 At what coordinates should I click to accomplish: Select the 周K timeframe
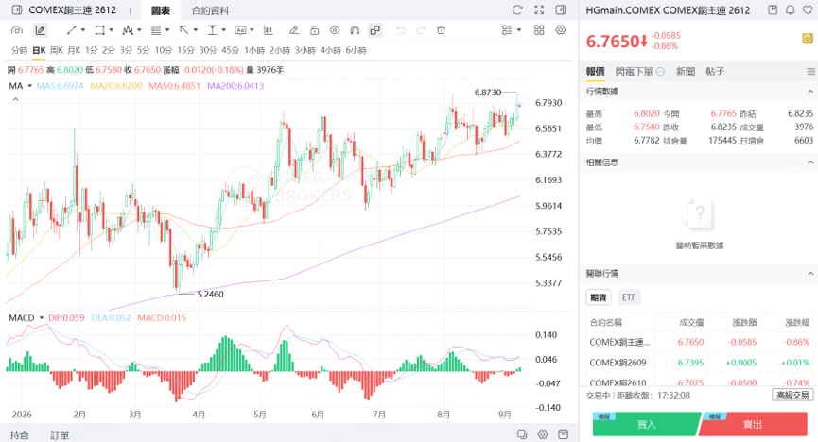(57, 50)
